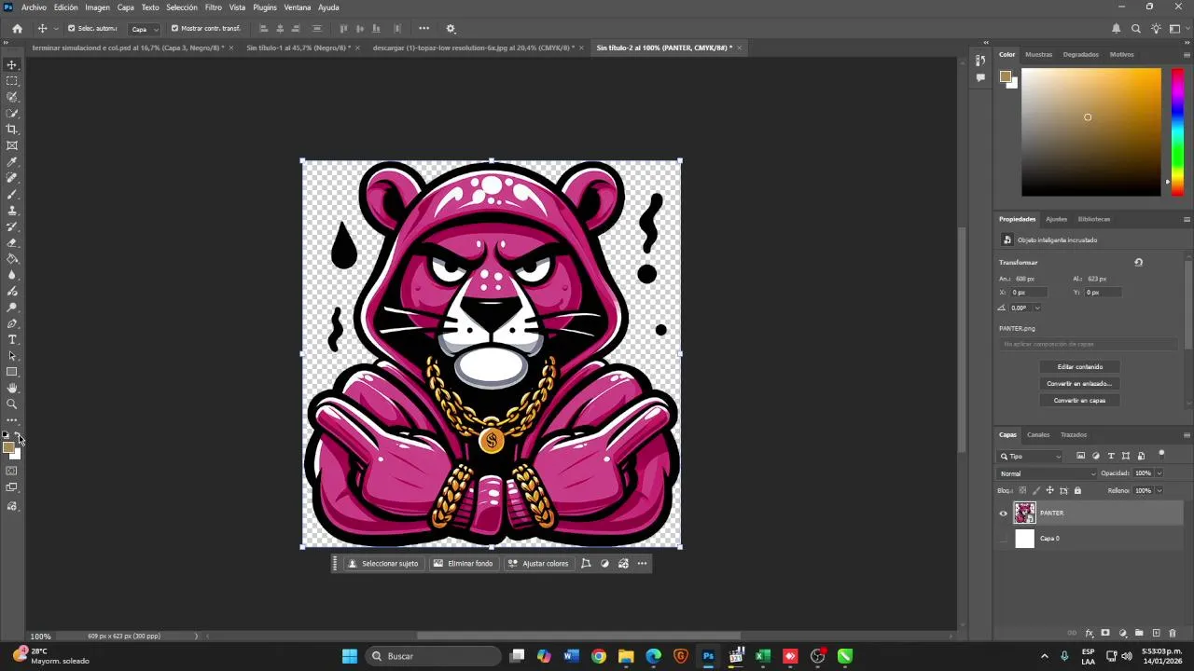
Task: Hide the PANTER layer
Action: (1003, 513)
